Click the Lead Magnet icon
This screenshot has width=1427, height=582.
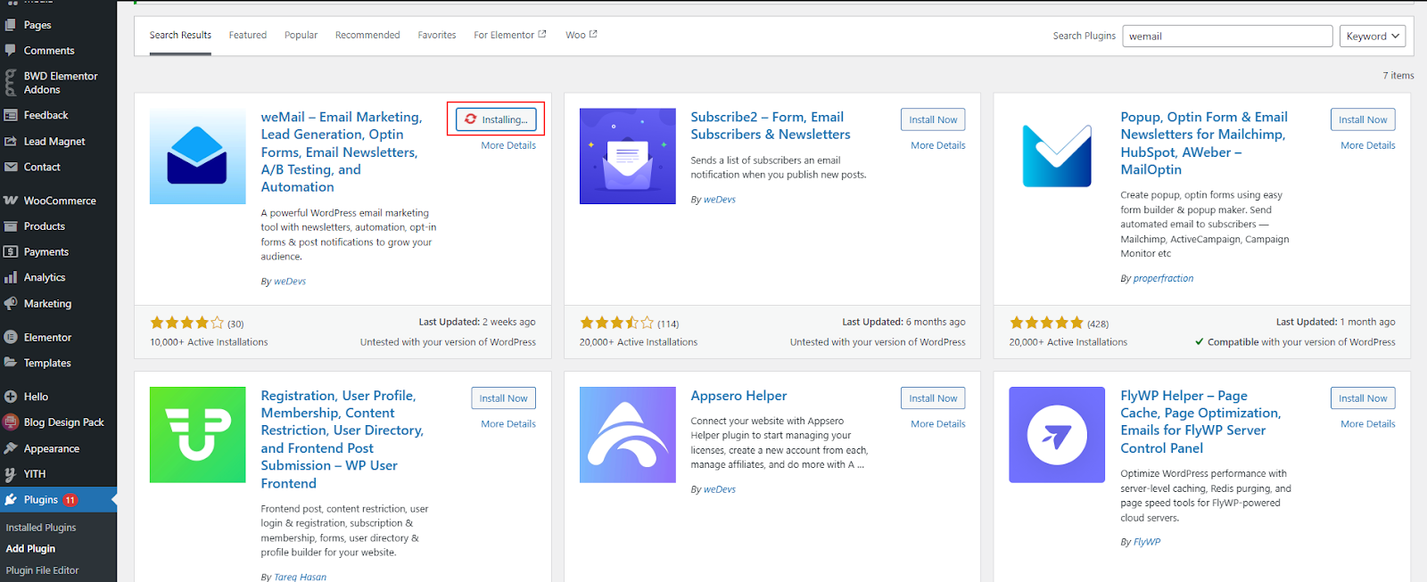point(11,141)
